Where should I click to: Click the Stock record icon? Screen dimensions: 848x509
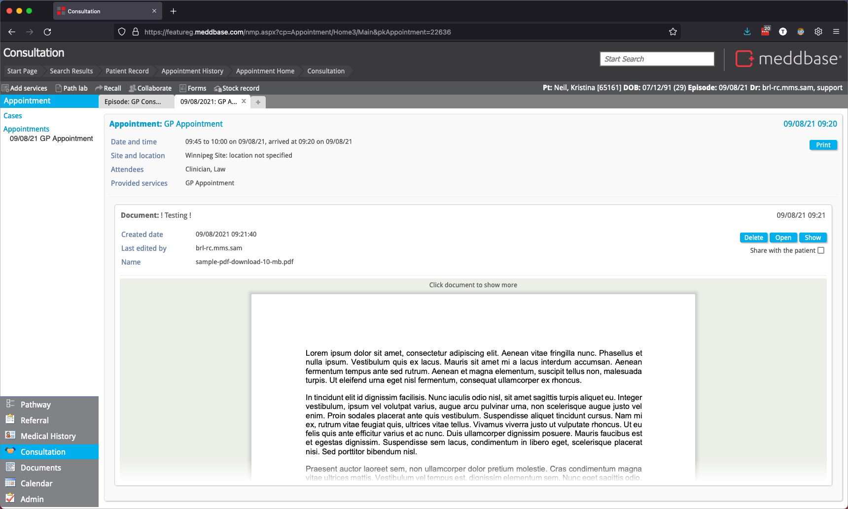(217, 89)
